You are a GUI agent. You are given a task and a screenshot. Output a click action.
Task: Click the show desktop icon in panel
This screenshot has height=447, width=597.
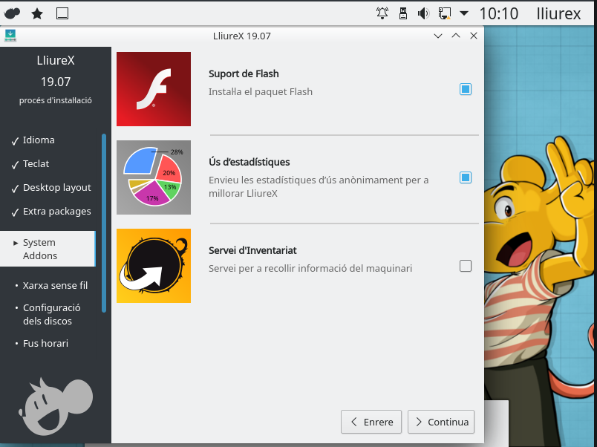tap(62, 13)
